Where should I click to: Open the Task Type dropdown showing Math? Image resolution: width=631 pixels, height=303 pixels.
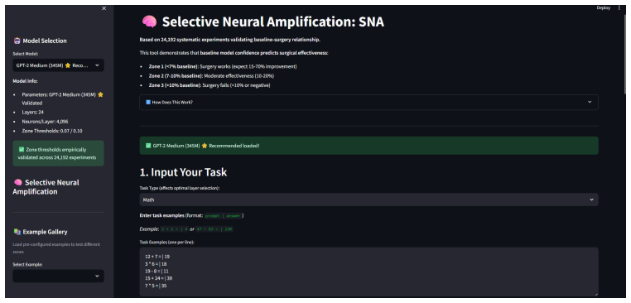click(368, 200)
